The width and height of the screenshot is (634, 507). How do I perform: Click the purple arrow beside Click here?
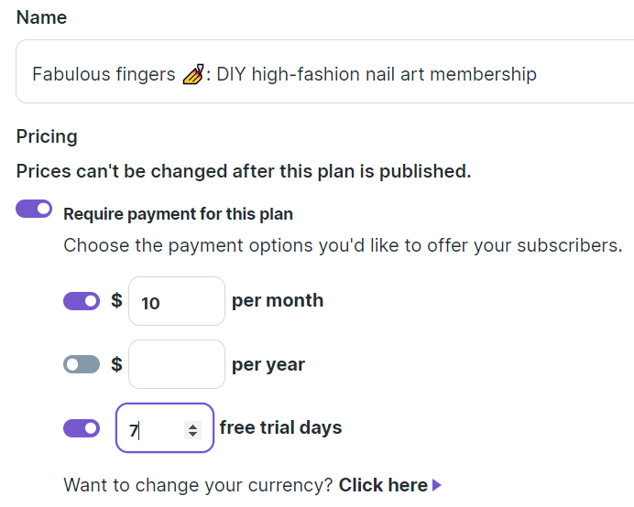click(437, 485)
